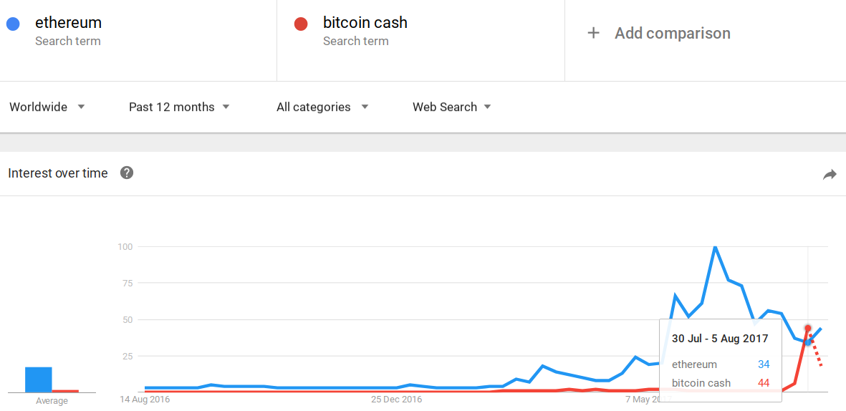The height and width of the screenshot is (411, 846).
Task: Open the Web Search type dropdown
Action: [x=452, y=107]
